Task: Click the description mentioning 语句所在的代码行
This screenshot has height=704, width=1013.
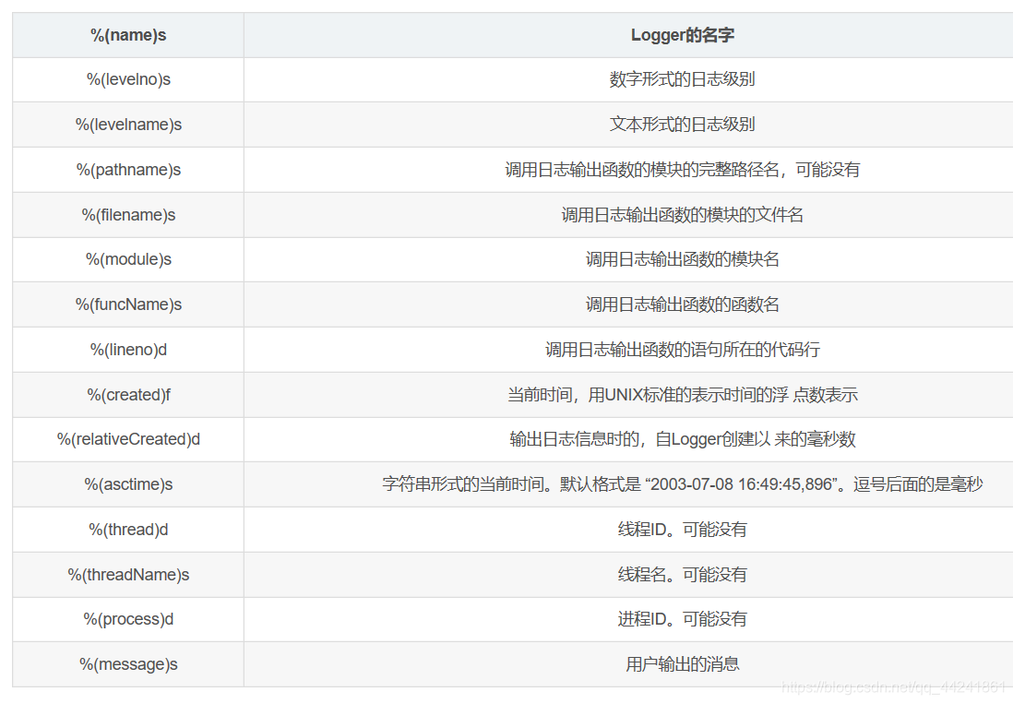Action: [682, 350]
